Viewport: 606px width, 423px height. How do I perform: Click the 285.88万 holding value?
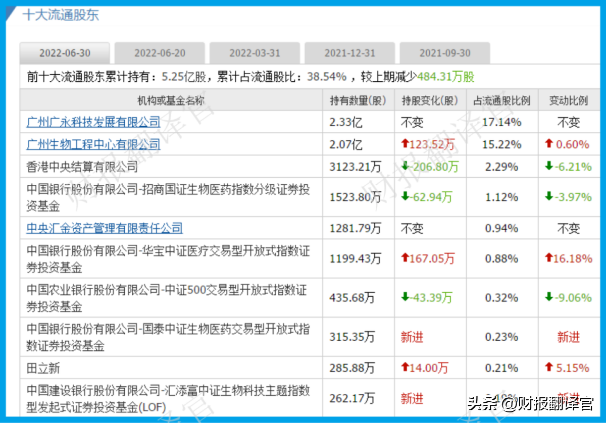(x=352, y=368)
